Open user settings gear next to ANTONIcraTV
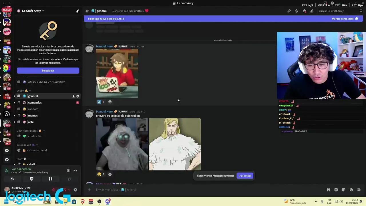This screenshot has width=366, height=206. 75,190
